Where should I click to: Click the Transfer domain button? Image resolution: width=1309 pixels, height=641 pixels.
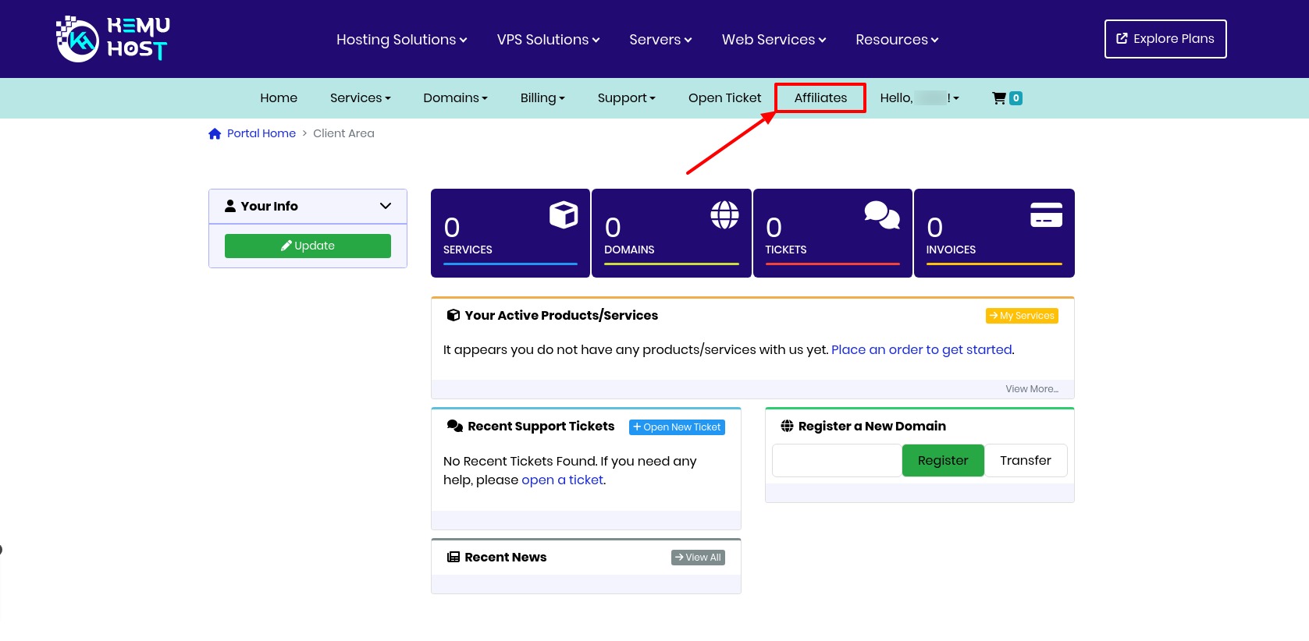pyautogui.click(x=1026, y=461)
